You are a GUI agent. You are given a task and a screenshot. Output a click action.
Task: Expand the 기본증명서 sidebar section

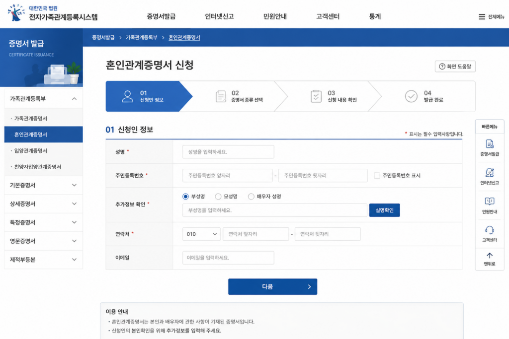44,185
